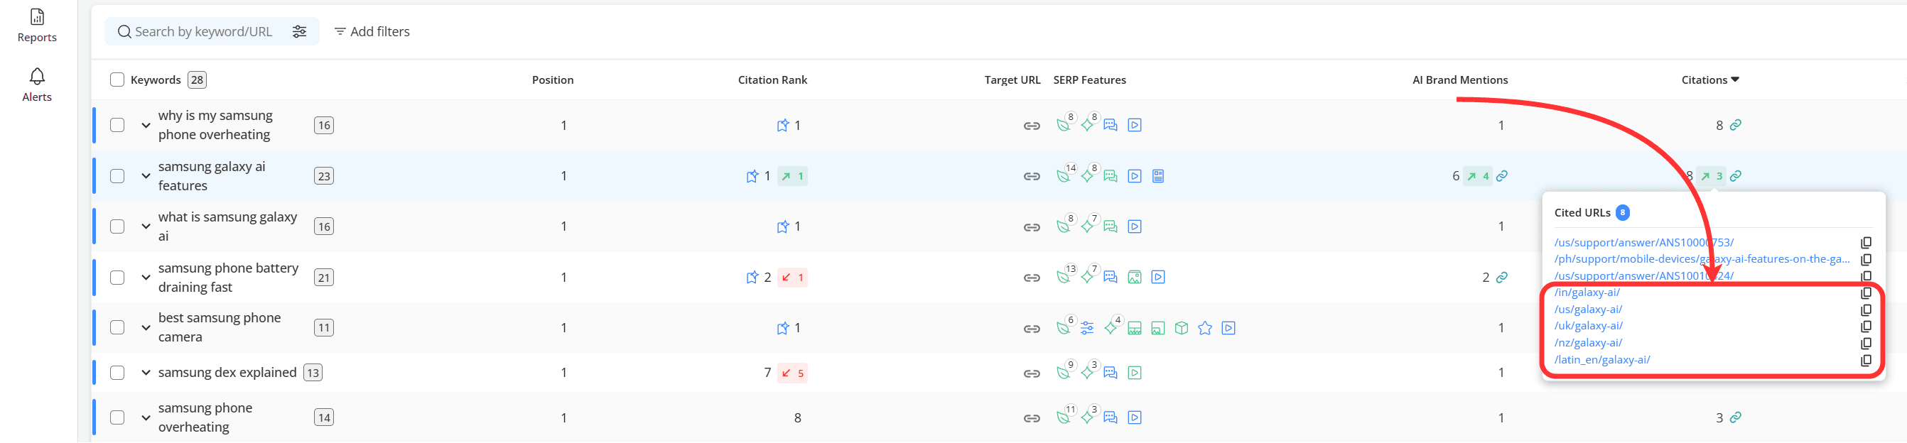
Task: Click the news/article SERP feature icon for 'samsung galaxy ai features'
Action: [x=1158, y=176]
